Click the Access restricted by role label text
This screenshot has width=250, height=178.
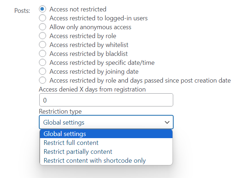[83, 36]
